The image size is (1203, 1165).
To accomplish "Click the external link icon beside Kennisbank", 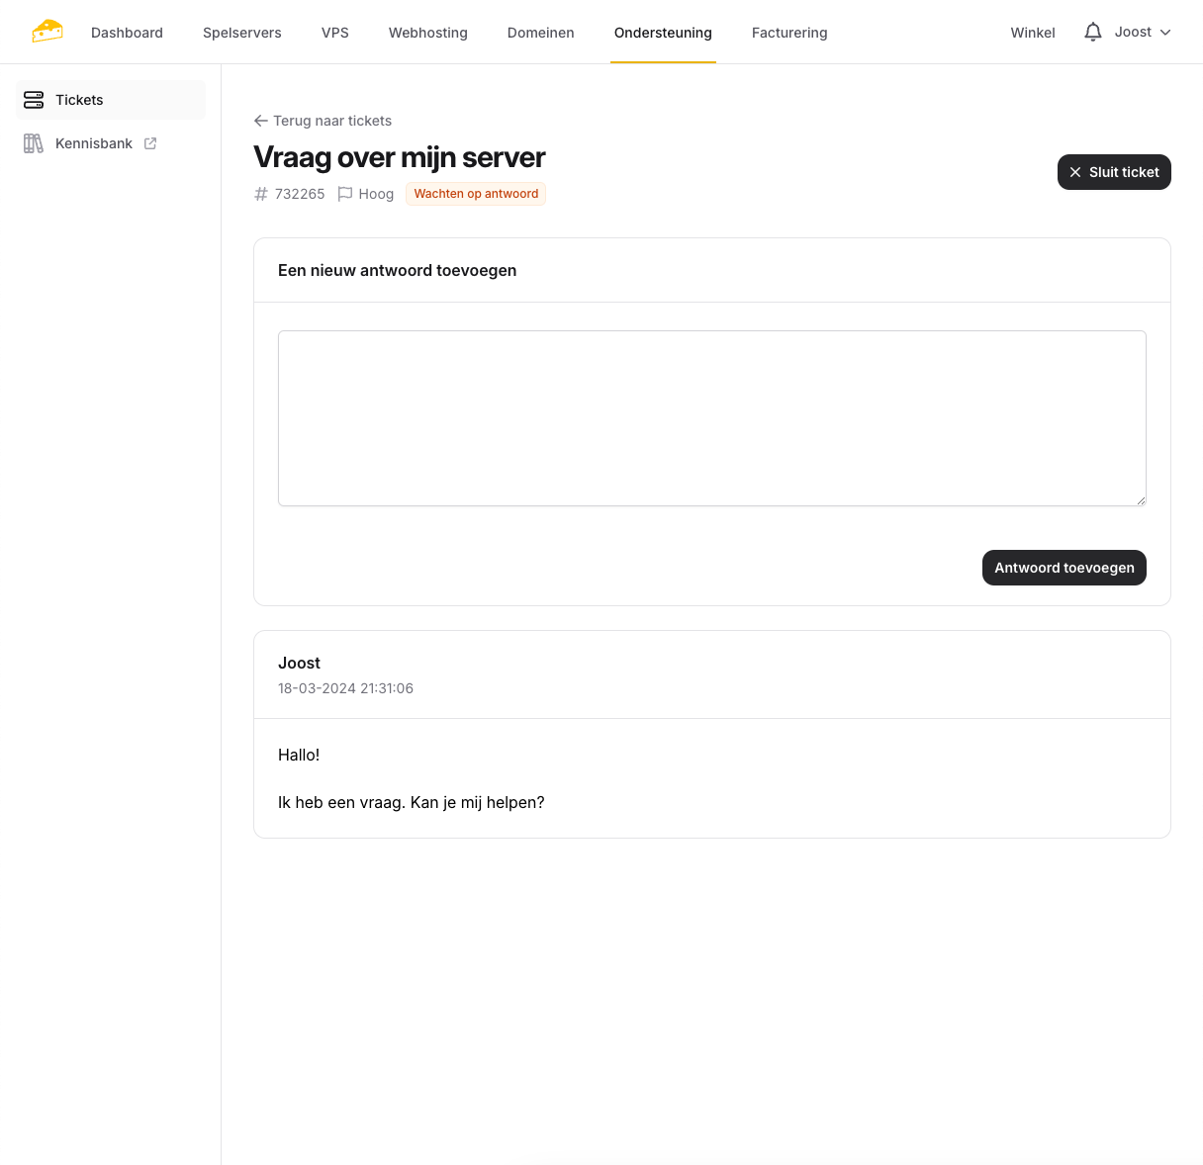I will [150, 143].
